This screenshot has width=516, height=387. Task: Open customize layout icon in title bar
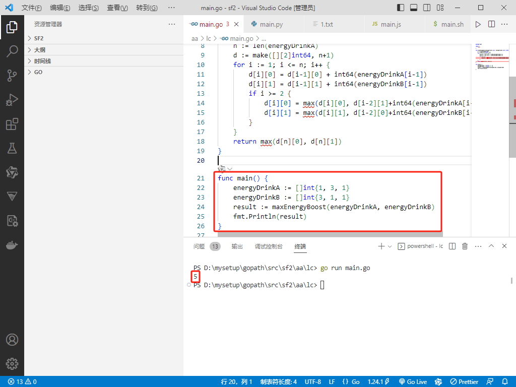point(440,8)
